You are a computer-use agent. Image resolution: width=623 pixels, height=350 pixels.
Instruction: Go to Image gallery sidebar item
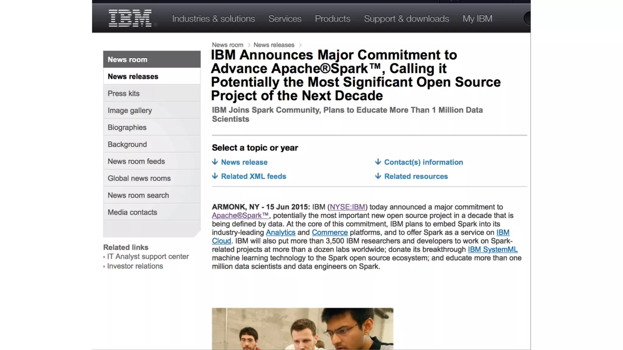(130, 111)
